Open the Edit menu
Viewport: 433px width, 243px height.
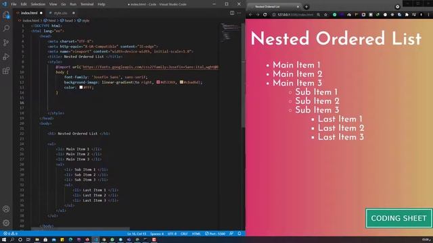click(24, 4)
